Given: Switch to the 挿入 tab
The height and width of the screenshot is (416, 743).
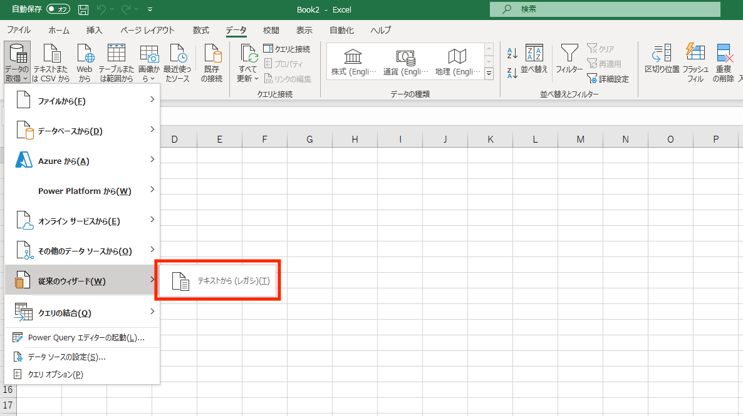Looking at the screenshot, I should click(95, 30).
